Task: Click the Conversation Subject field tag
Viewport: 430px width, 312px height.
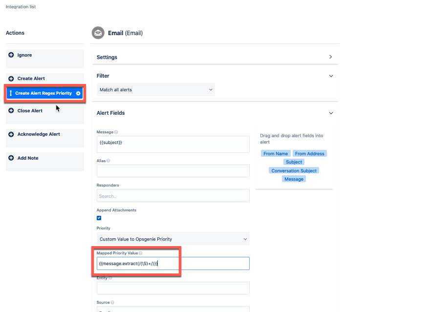Action: pyautogui.click(x=294, y=171)
